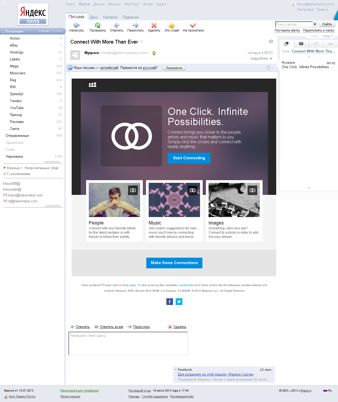This screenshot has height=402, width=338.
Task: Mark message with Это спам! icon
Action: pos(172,25)
